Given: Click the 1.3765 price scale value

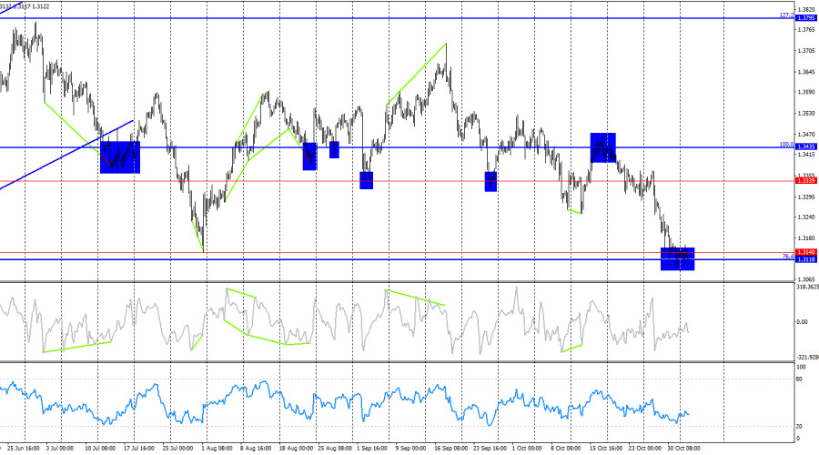Looking at the screenshot, I should coord(806,30).
